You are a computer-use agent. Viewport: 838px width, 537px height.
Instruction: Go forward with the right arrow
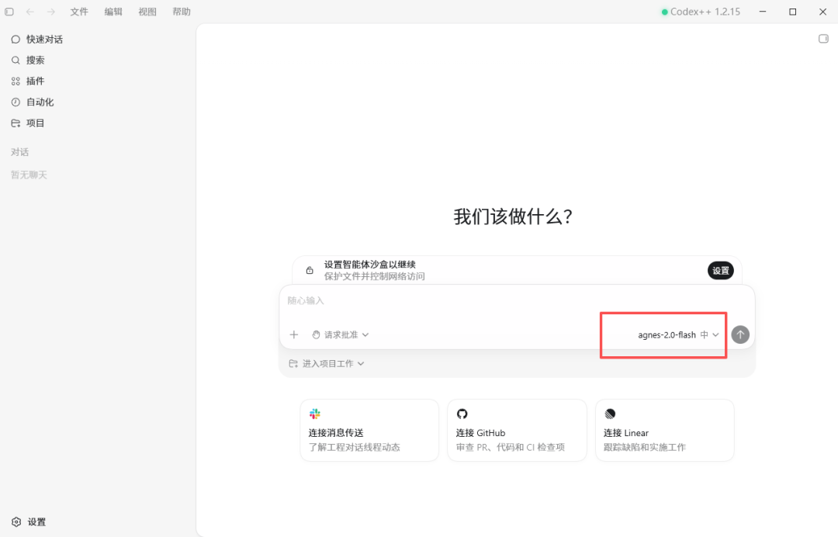point(50,11)
